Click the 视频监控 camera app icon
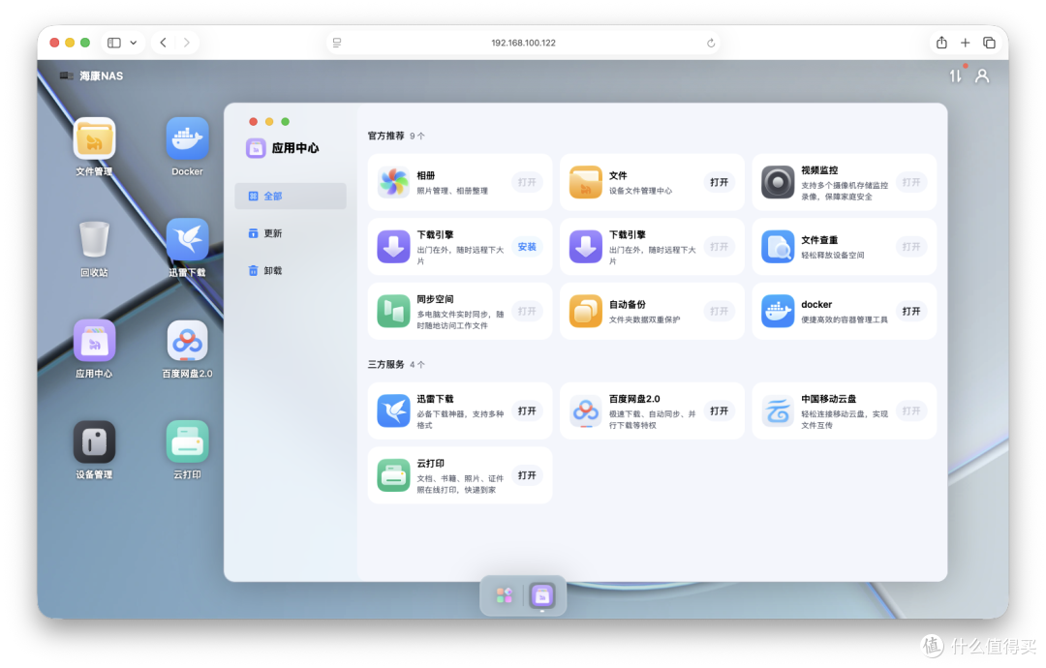1046x668 pixels. (778, 182)
